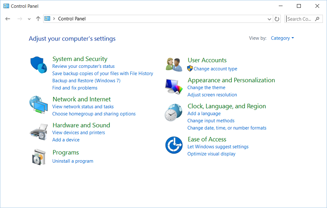327x208 pixels.
Task: Click the Programs disc box icon
Action: pyautogui.click(x=39, y=157)
